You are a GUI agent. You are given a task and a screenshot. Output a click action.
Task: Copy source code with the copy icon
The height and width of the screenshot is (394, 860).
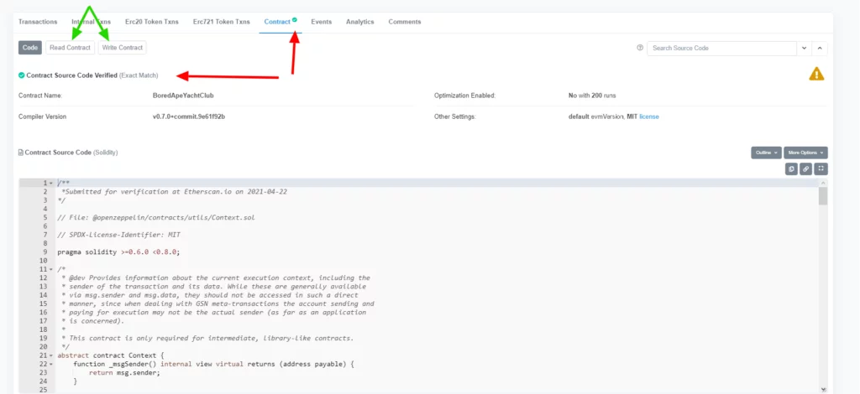(791, 168)
